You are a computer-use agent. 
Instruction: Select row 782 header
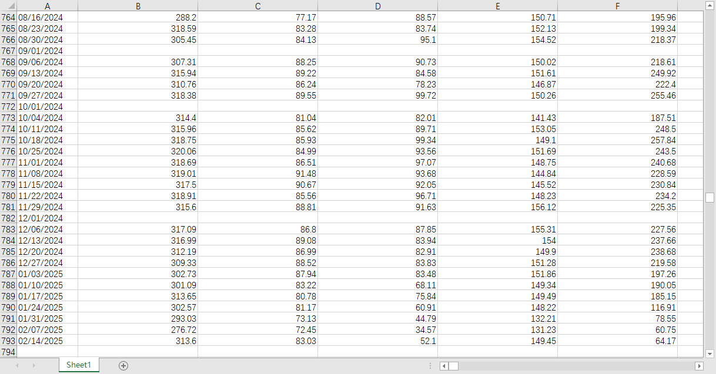click(8, 218)
